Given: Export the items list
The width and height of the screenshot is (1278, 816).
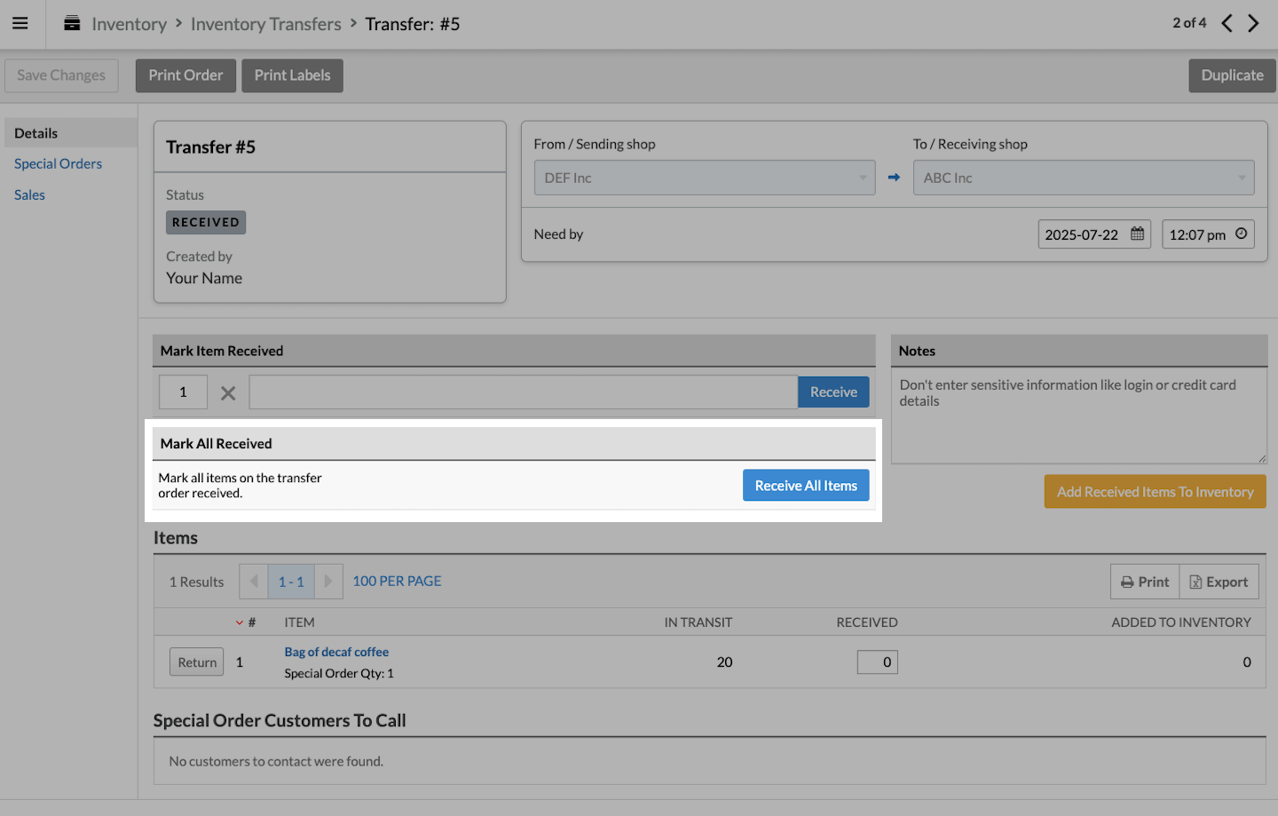Looking at the screenshot, I should pos(1219,582).
